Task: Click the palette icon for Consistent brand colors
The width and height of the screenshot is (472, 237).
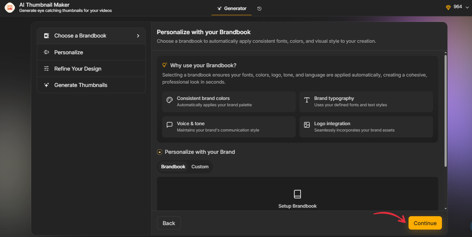Action: pyautogui.click(x=170, y=100)
